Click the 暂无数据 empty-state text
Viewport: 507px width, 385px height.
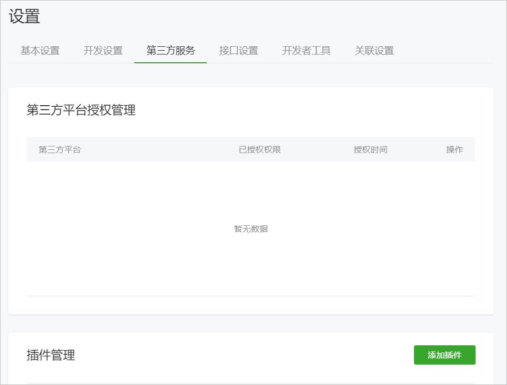(251, 229)
